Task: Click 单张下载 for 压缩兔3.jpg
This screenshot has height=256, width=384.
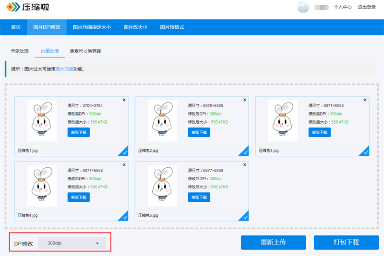Action: 320,132
